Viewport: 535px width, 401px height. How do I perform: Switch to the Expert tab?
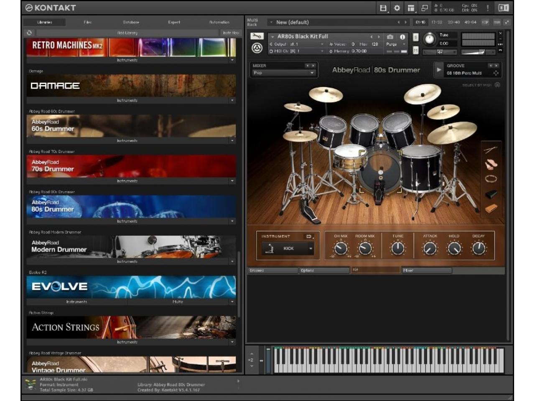point(174,22)
